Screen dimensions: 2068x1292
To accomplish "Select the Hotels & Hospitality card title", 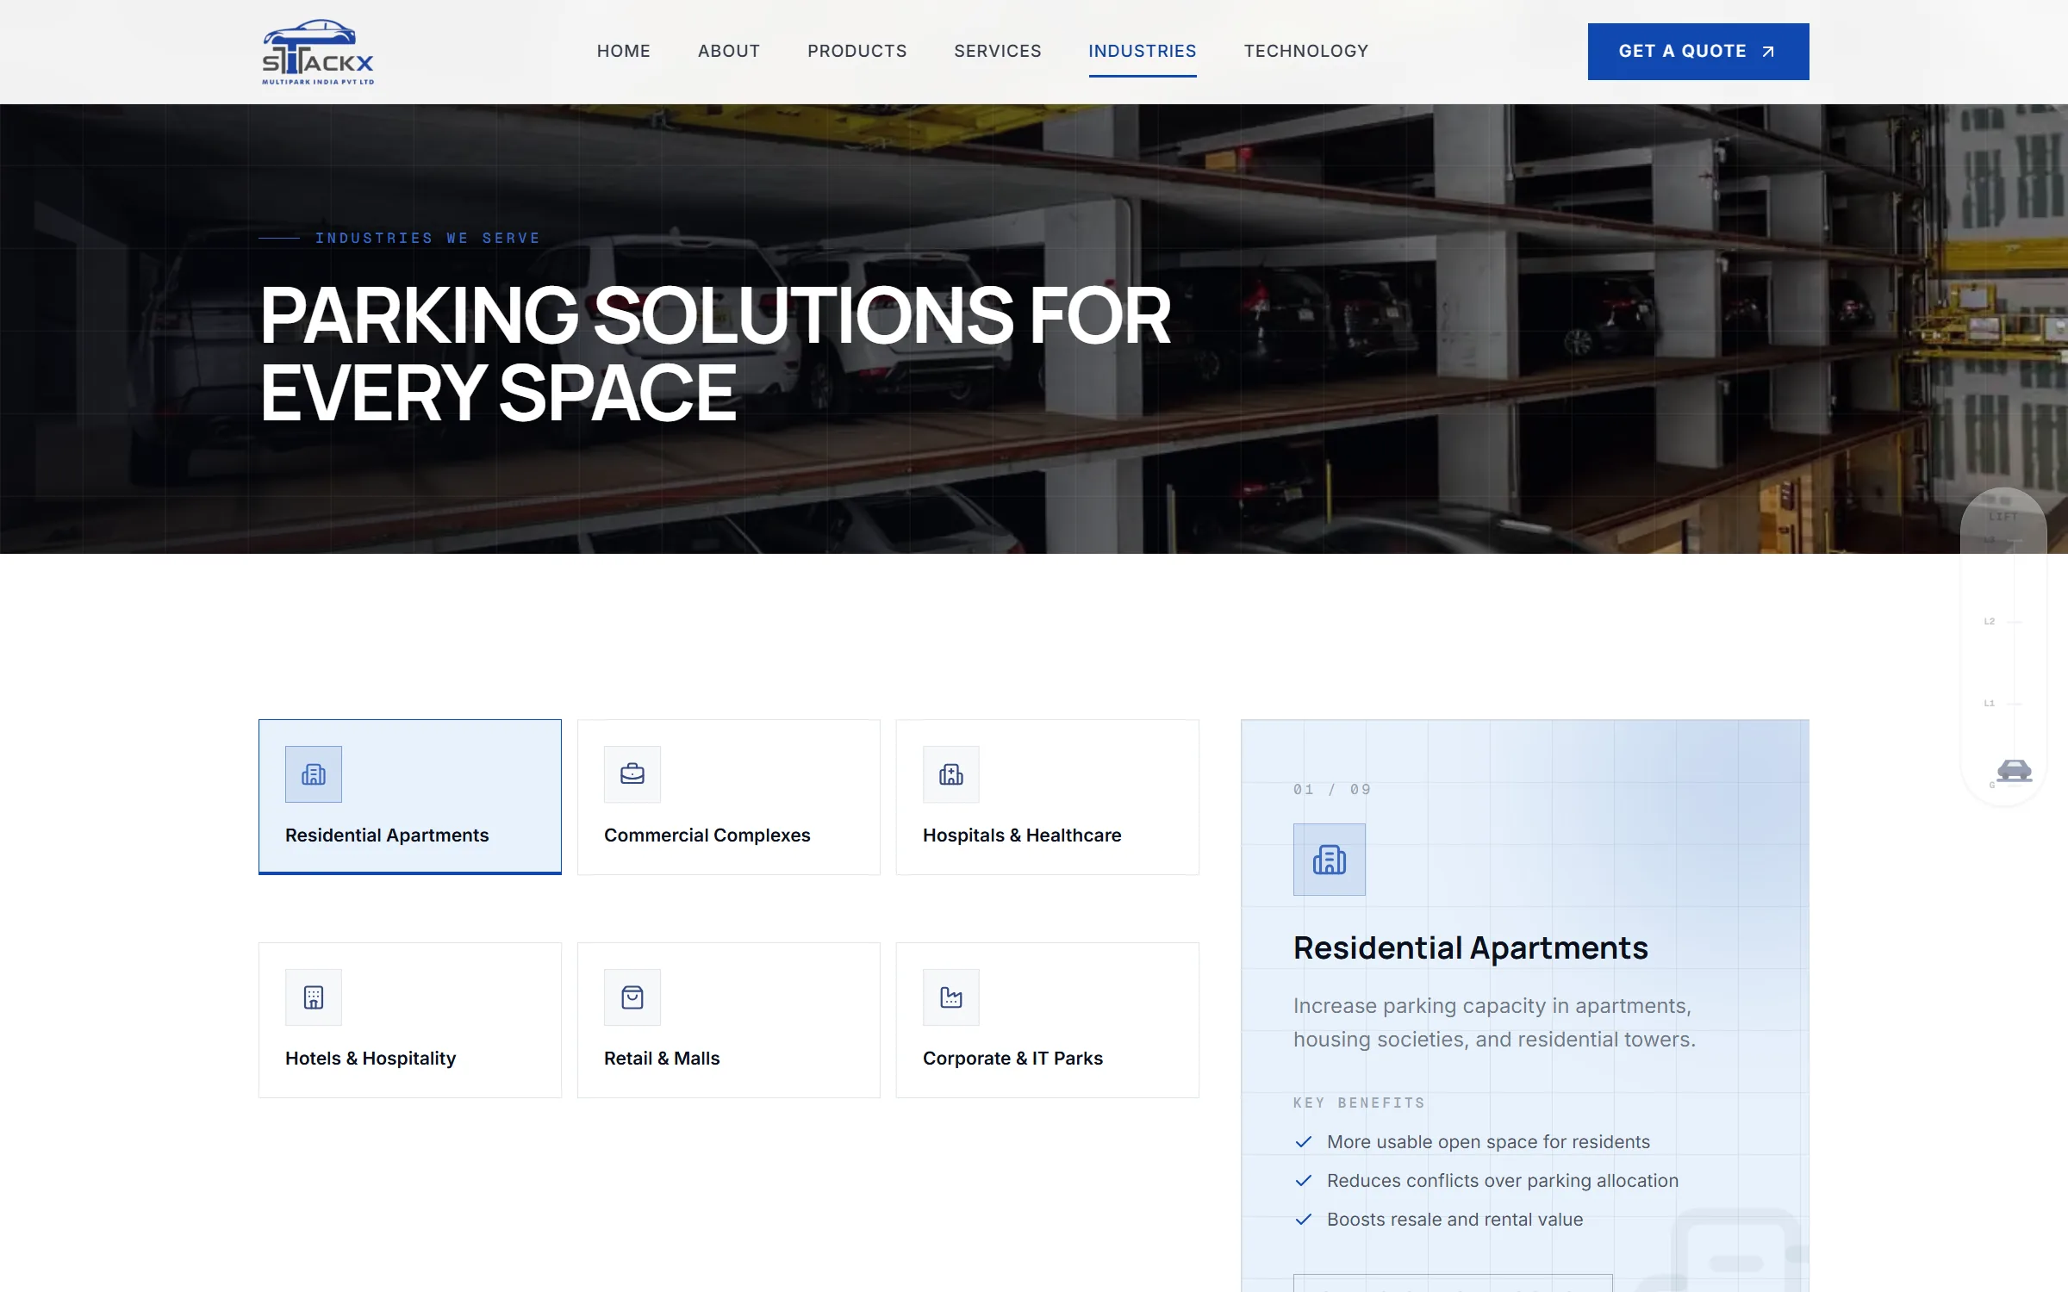I will 371,1059.
